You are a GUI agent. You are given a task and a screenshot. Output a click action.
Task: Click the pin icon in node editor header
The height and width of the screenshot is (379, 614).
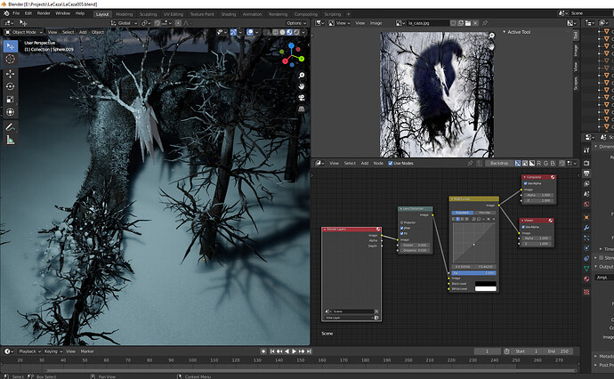click(x=470, y=164)
